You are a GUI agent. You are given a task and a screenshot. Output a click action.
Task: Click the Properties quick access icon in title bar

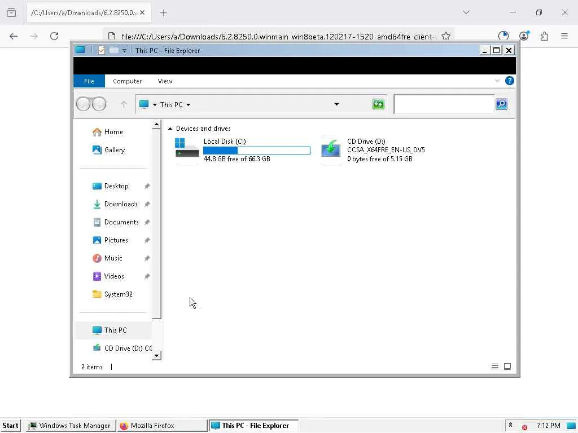pyautogui.click(x=102, y=50)
